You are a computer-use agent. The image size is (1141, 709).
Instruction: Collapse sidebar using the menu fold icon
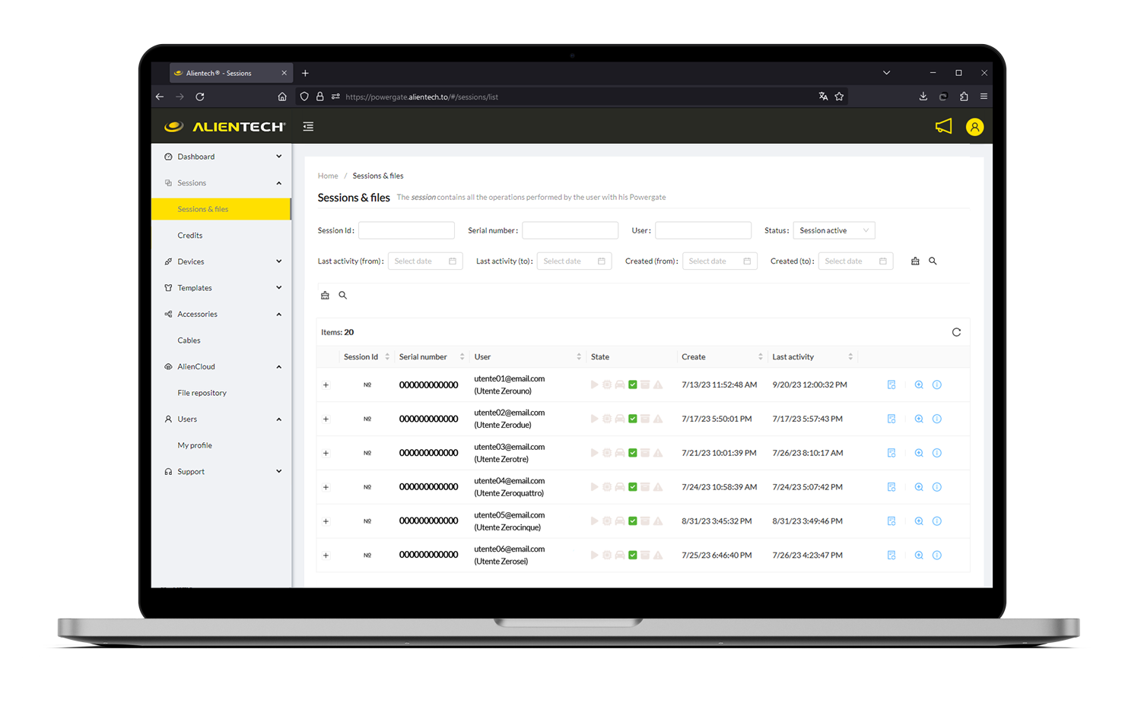coord(308,127)
